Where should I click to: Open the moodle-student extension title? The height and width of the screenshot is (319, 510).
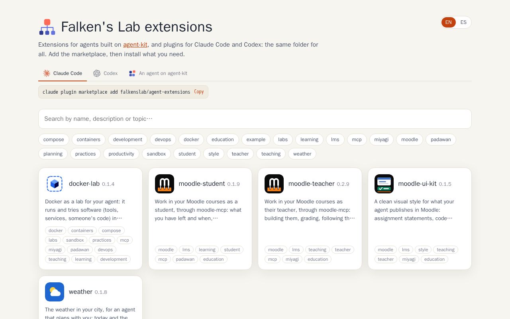(x=202, y=184)
